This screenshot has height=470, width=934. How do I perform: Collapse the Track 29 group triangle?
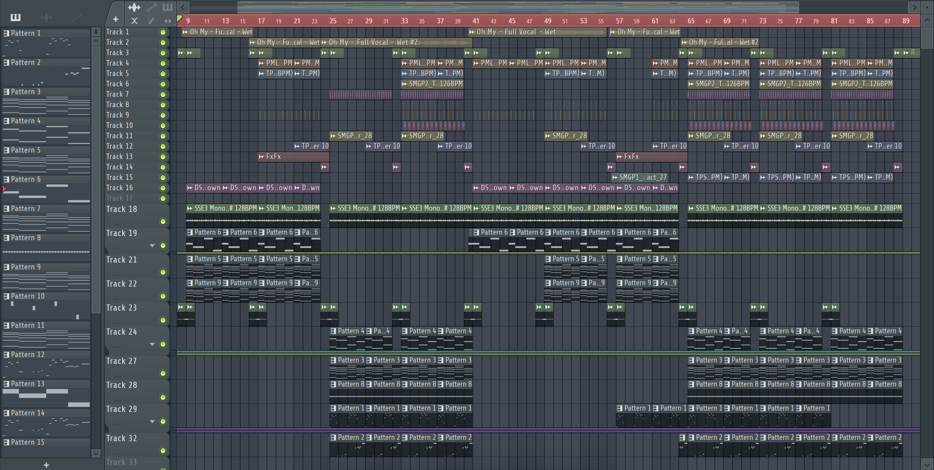tap(153, 421)
